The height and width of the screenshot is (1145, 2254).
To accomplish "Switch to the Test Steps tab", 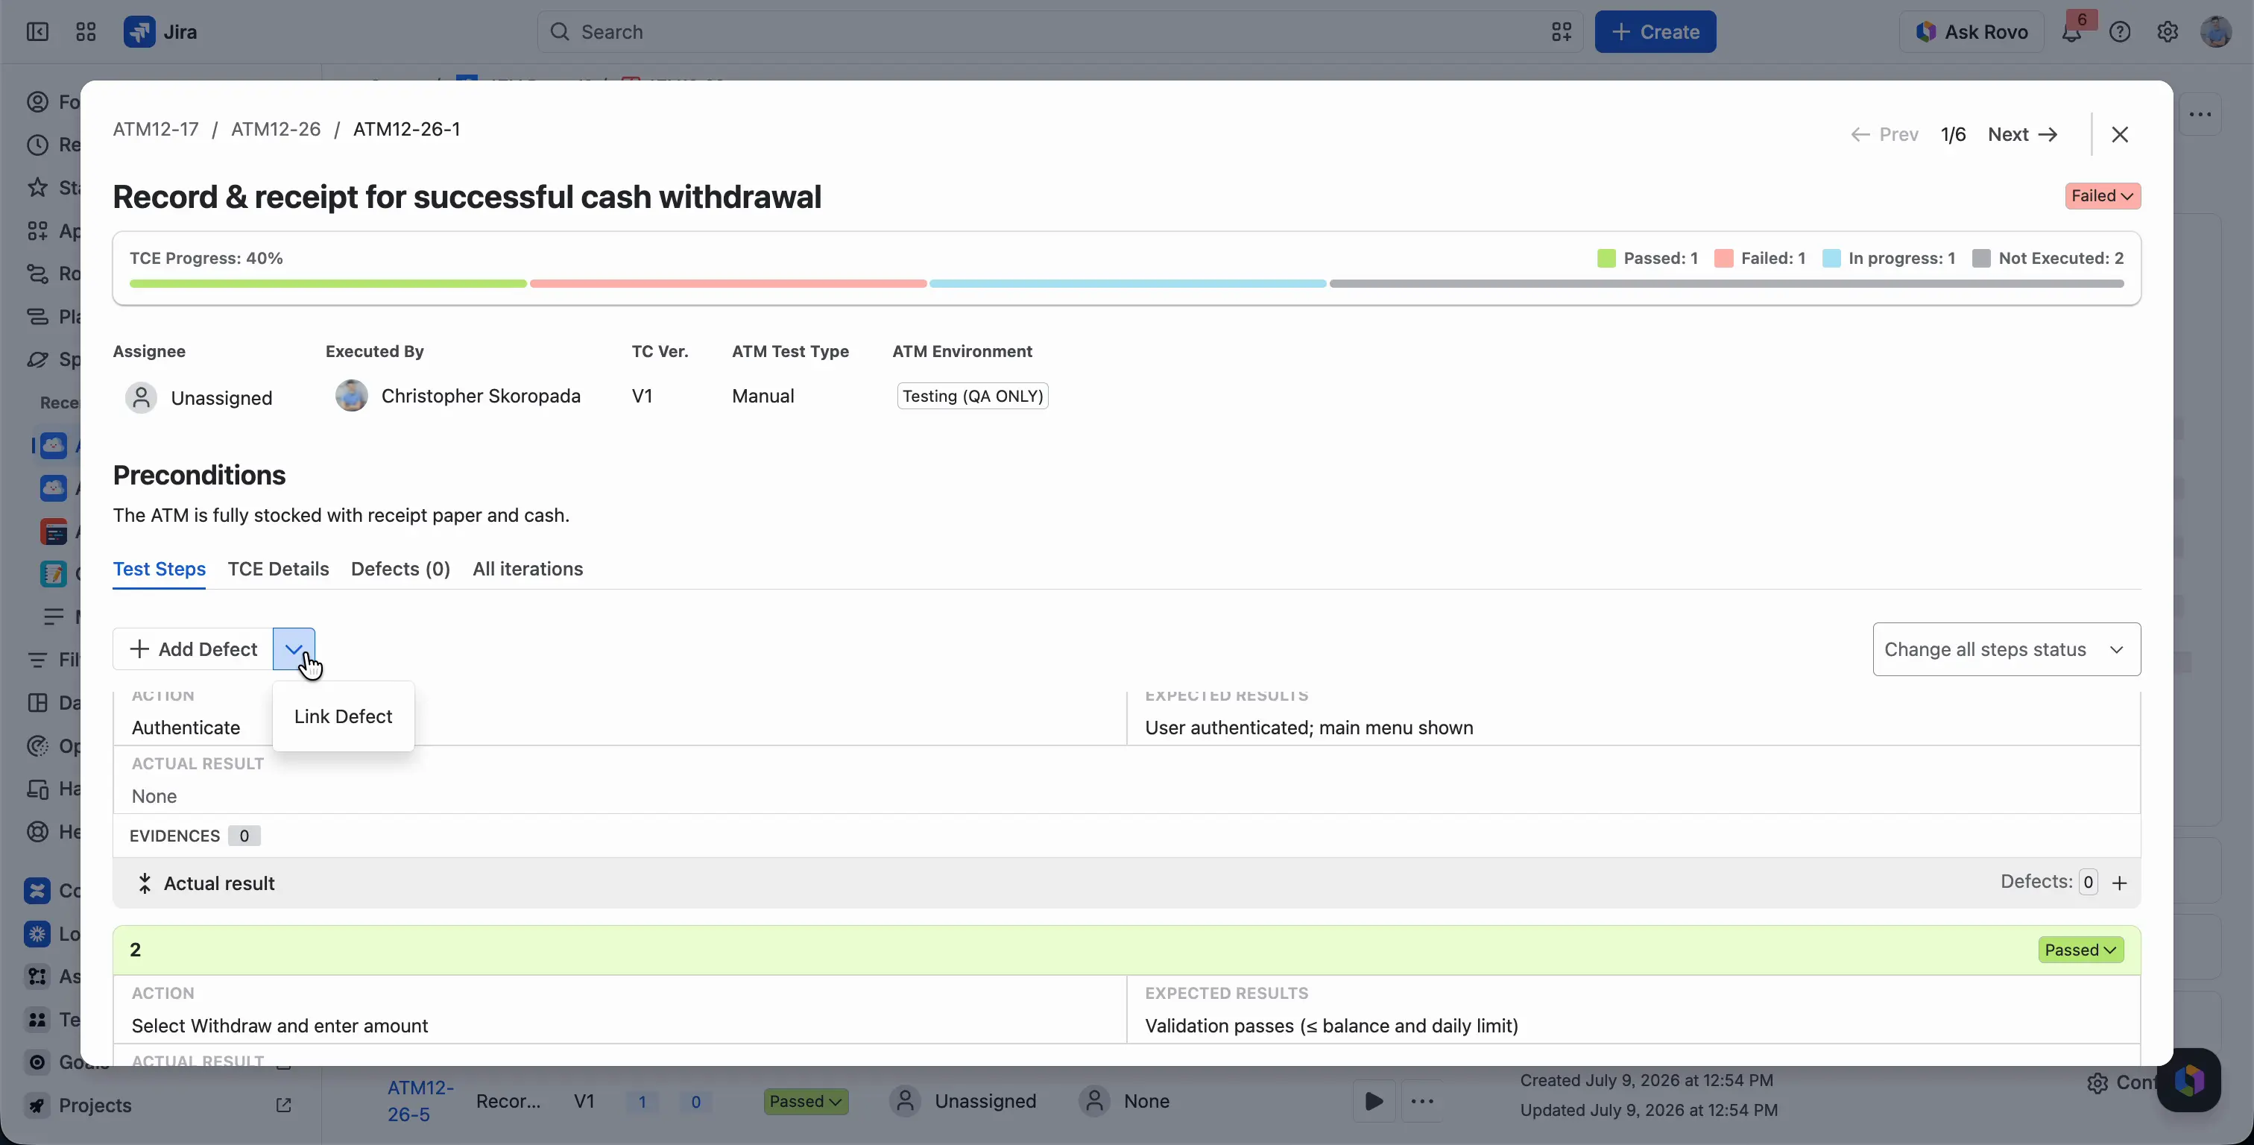I will click(x=160, y=569).
